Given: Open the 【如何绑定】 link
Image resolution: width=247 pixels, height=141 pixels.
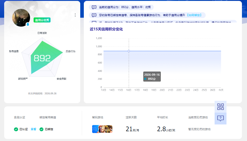Looking at the screenshot, I should [194, 15].
